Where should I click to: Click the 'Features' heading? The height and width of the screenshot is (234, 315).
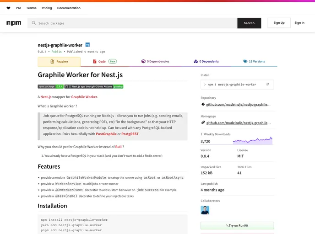(x=49, y=167)
